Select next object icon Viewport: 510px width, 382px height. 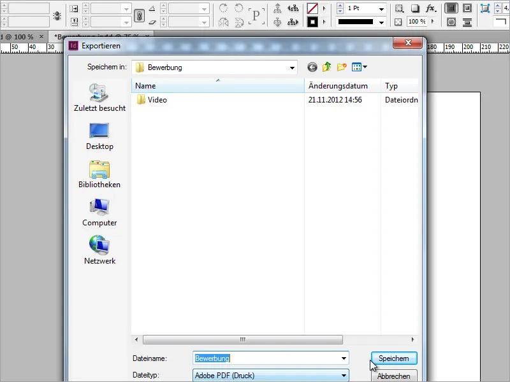(x=293, y=22)
